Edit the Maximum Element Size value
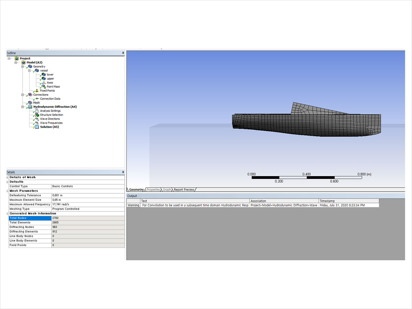412x309 pixels. (x=88, y=200)
